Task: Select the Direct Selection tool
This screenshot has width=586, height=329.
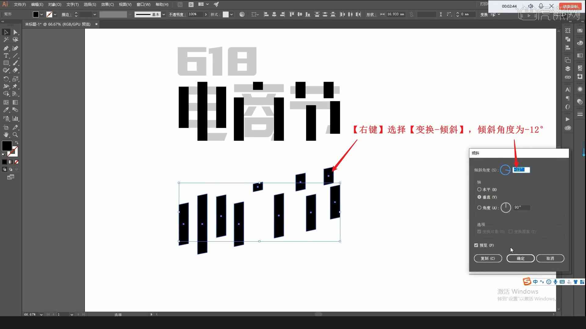Action: (x=15, y=32)
